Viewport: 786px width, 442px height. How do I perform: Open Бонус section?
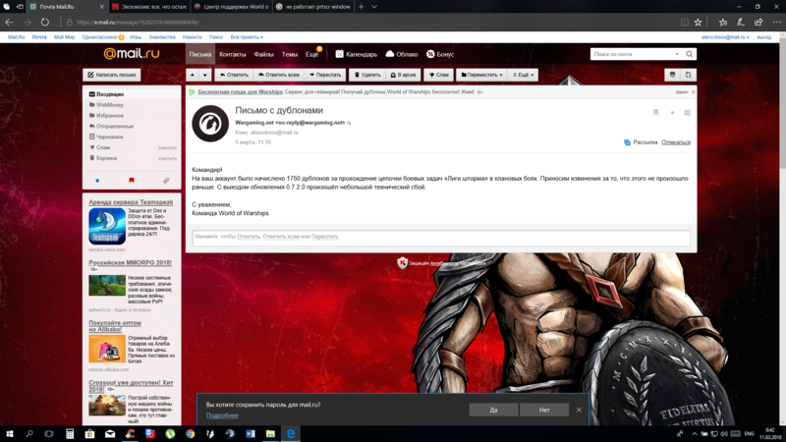(x=440, y=54)
